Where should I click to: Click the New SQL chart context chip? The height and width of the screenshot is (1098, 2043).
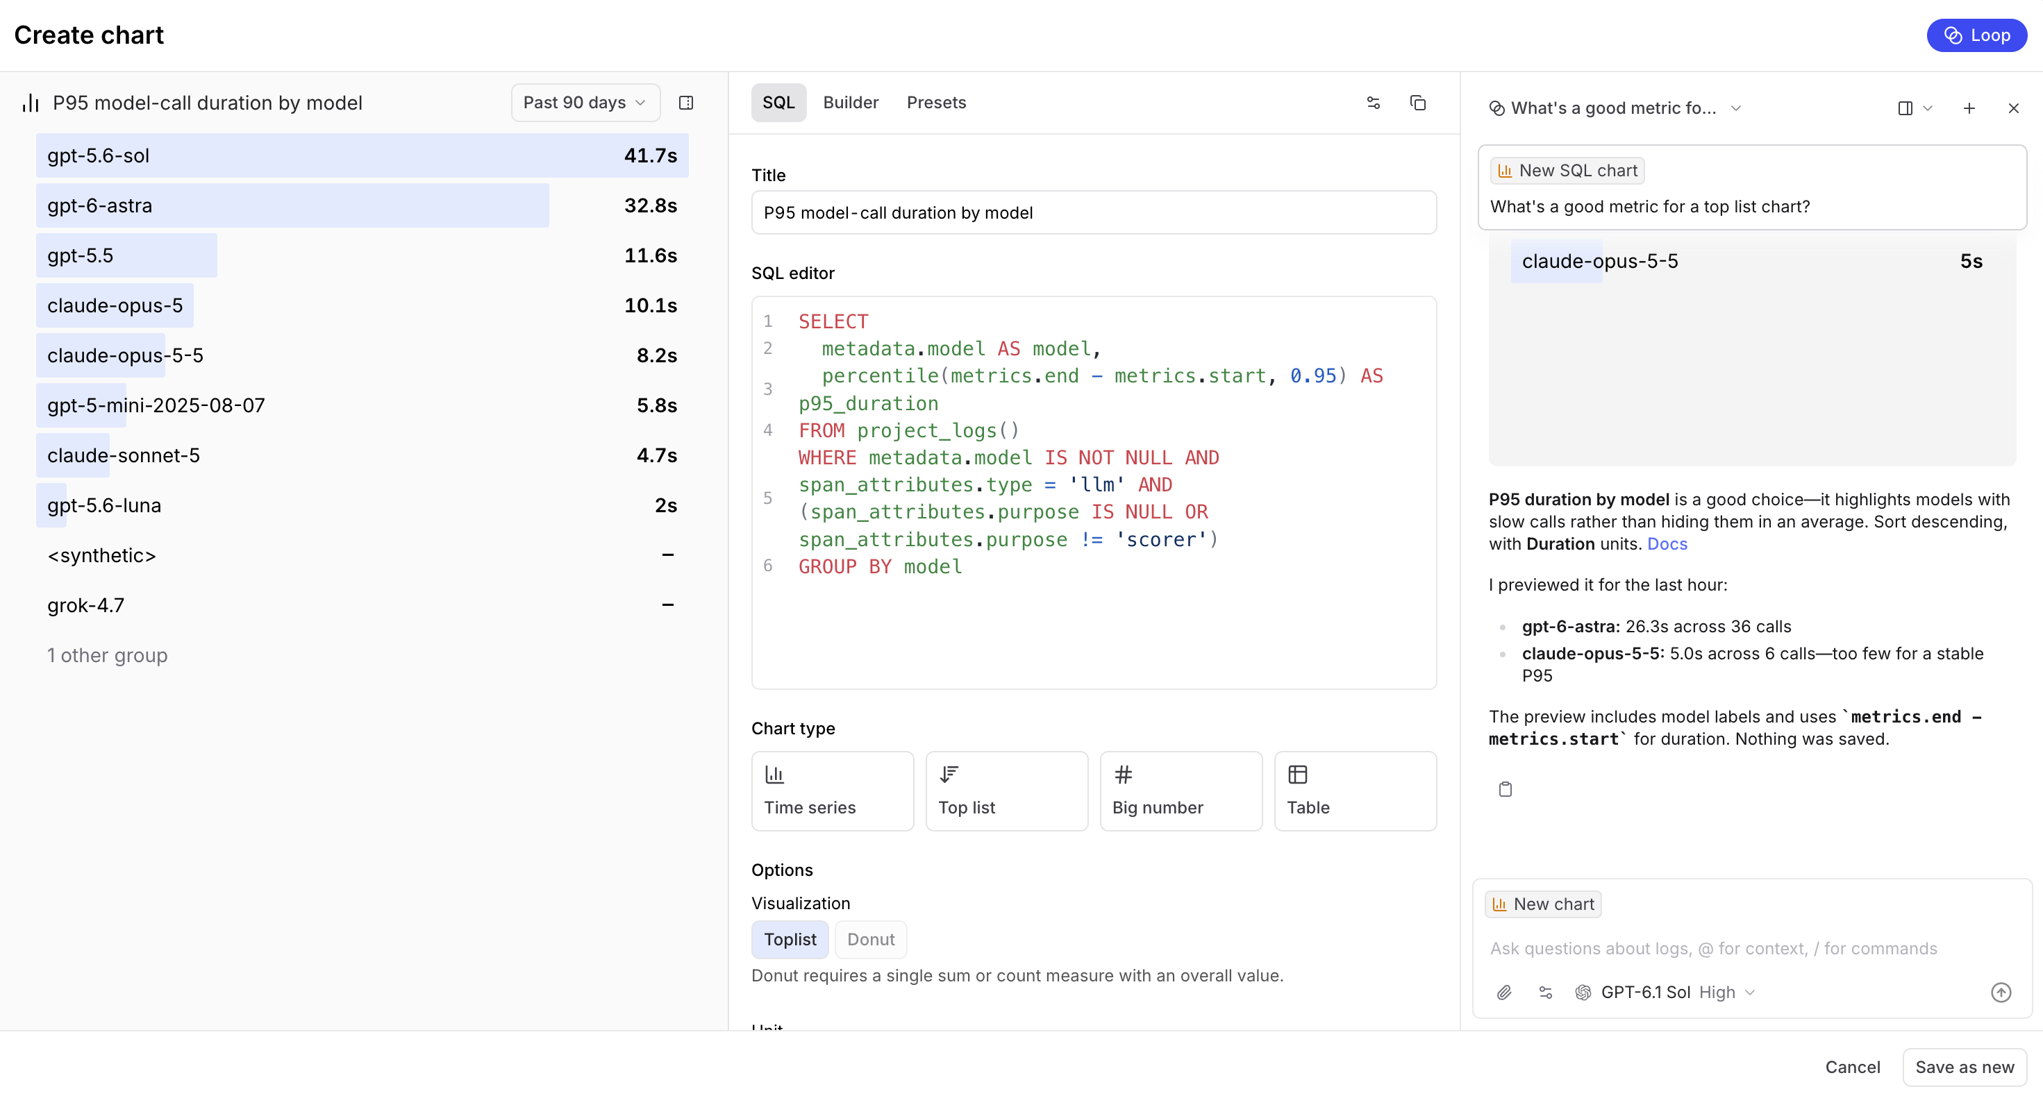tap(1567, 171)
